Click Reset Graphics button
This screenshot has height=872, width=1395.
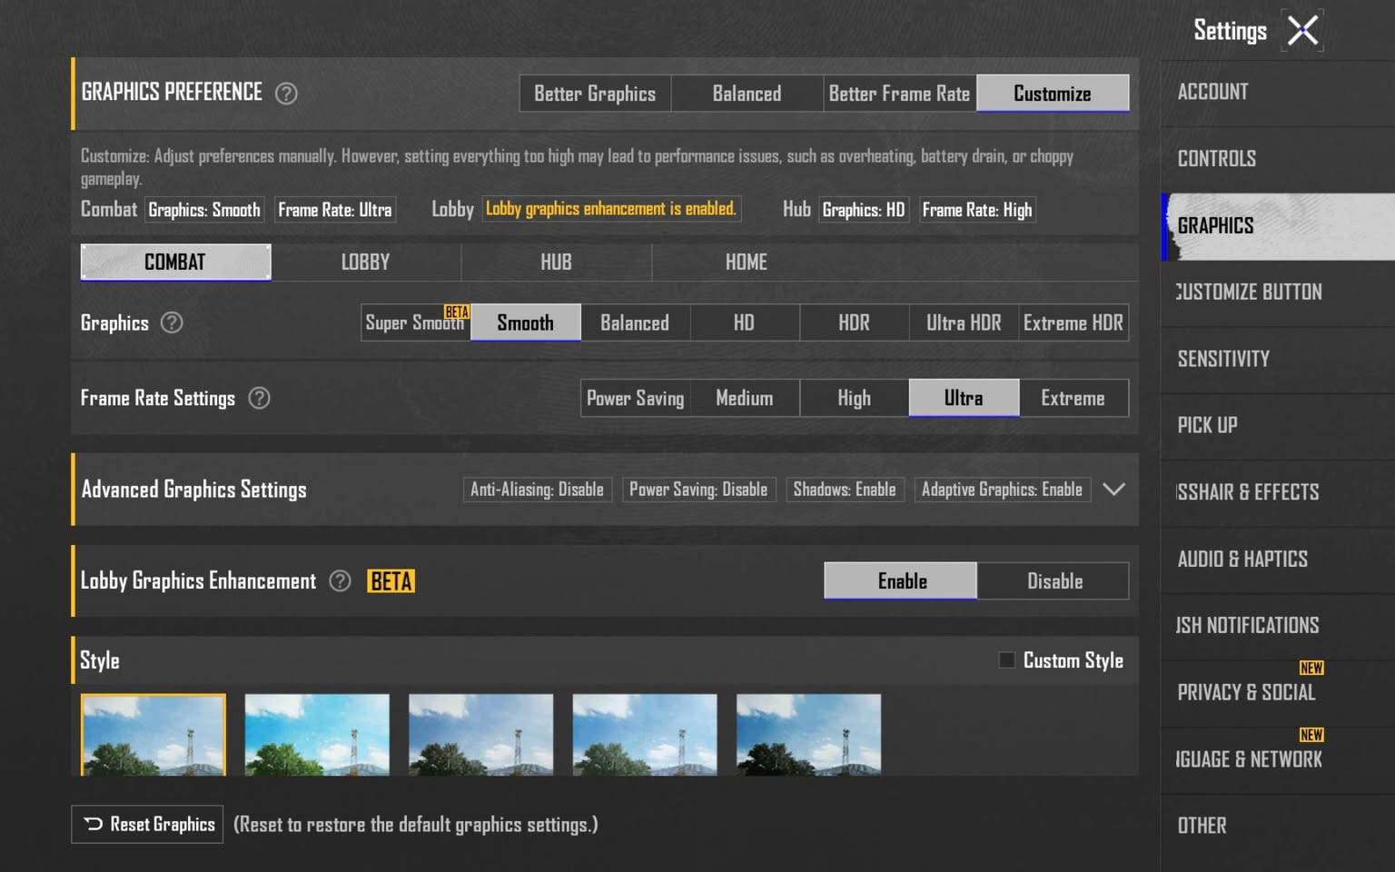147,825
